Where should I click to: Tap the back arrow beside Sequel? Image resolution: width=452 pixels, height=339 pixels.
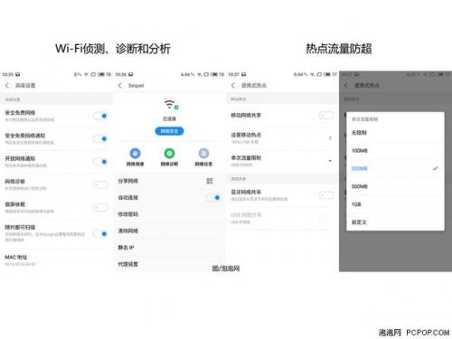pyautogui.click(x=120, y=85)
